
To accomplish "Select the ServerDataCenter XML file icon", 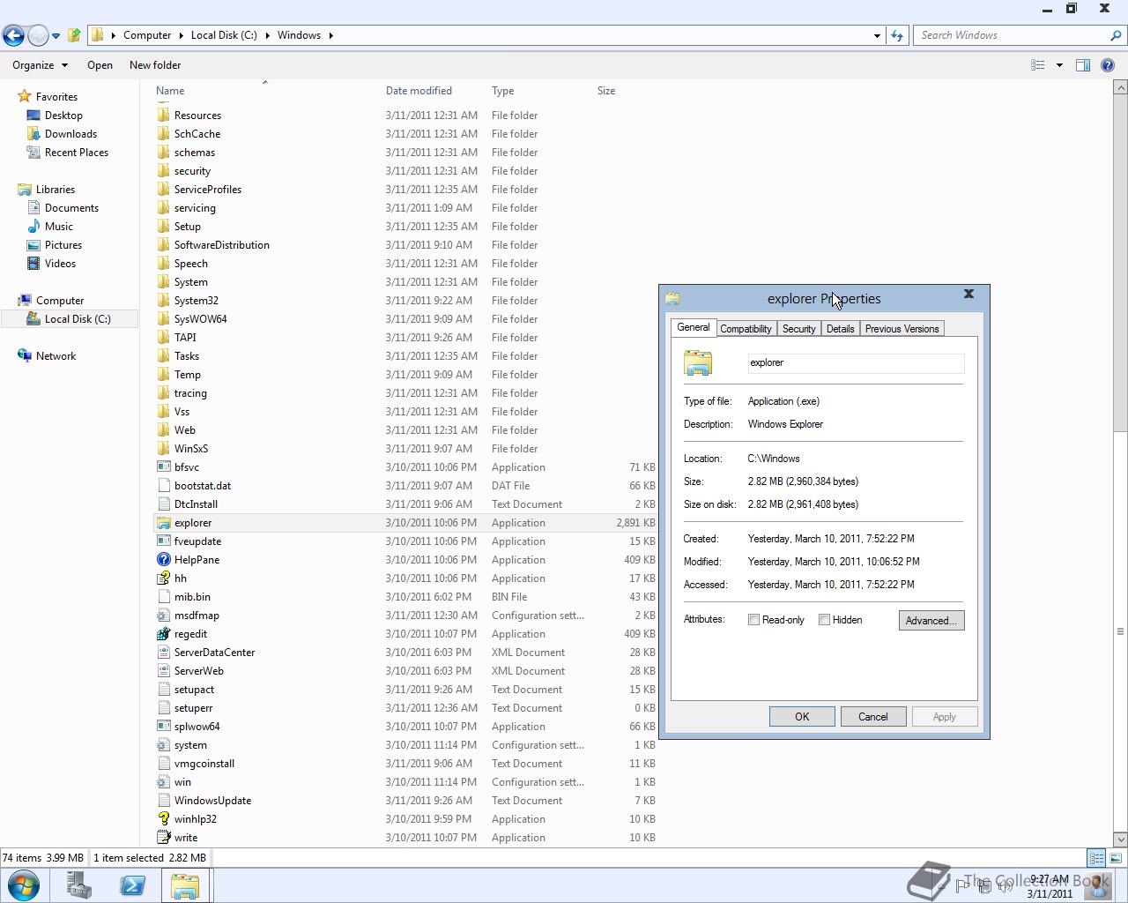I will click(163, 653).
